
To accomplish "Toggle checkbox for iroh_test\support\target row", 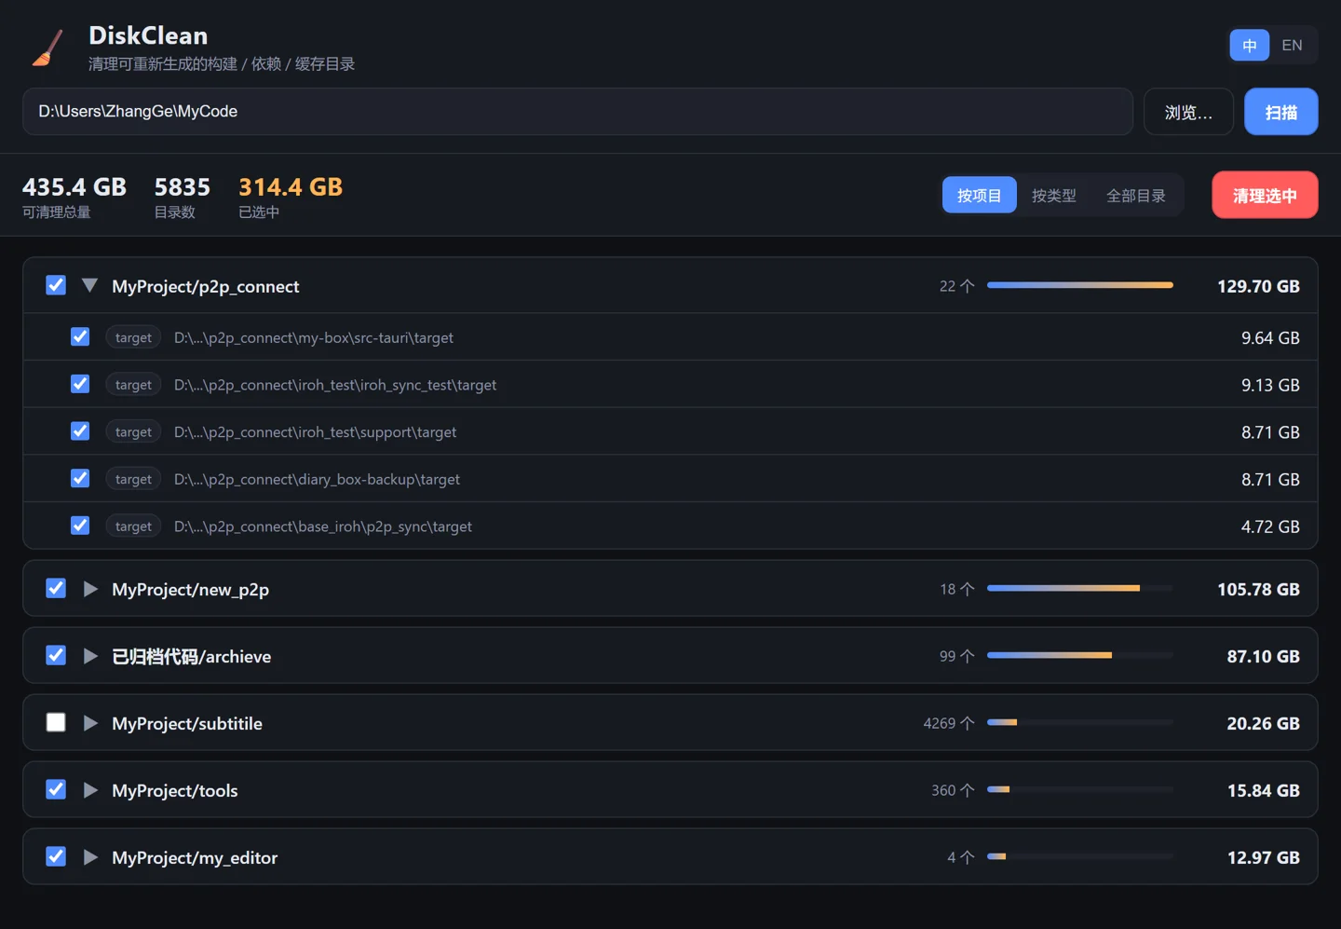I will click(x=80, y=431).
